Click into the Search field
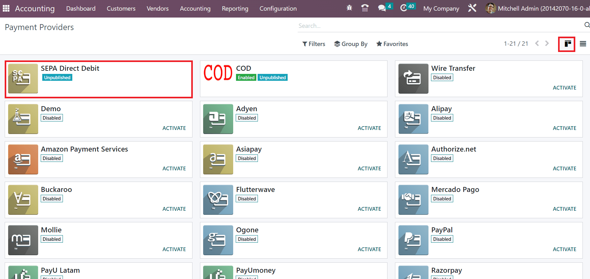590x279 pixels. coord(440,26)
